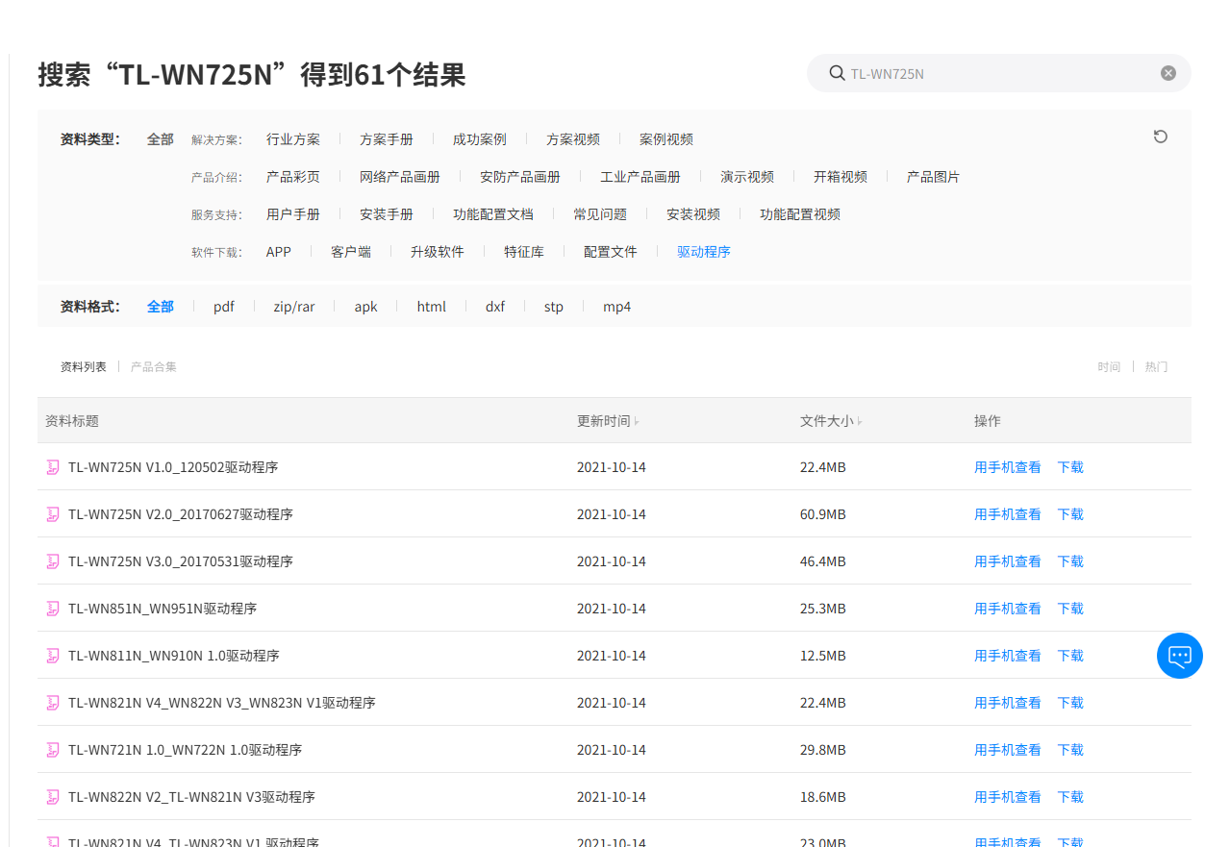Filter by 特征库
The image size is (1230, 847).
524,252
